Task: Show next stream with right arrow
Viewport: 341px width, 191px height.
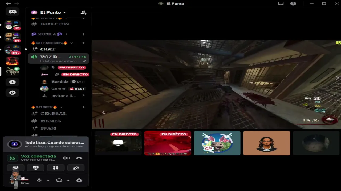Action: click(337, 78)
